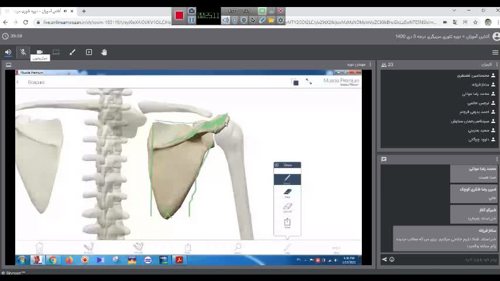Click the browser address bar
Image resolution: width=500 pixels, height=281 pixels.
[x=105, y=22]
